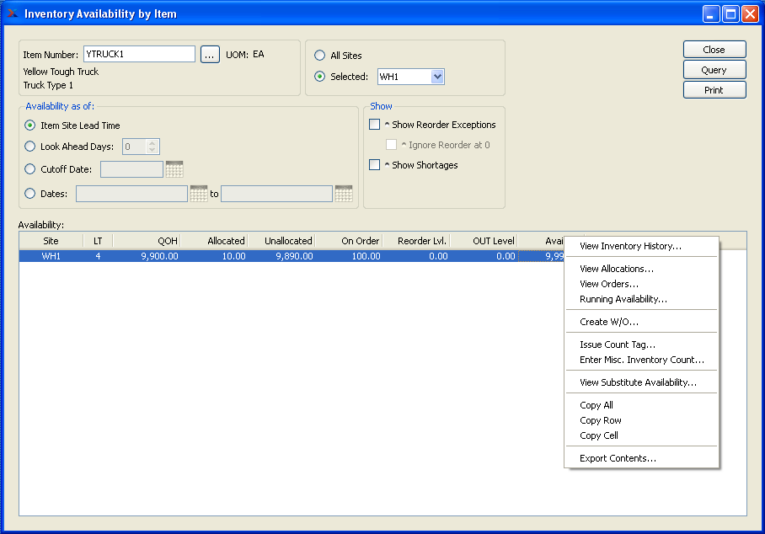Screen dimensions: 765x534
Task: Toggle the Show Shortages checkbox
Action: tap(375, 165)
